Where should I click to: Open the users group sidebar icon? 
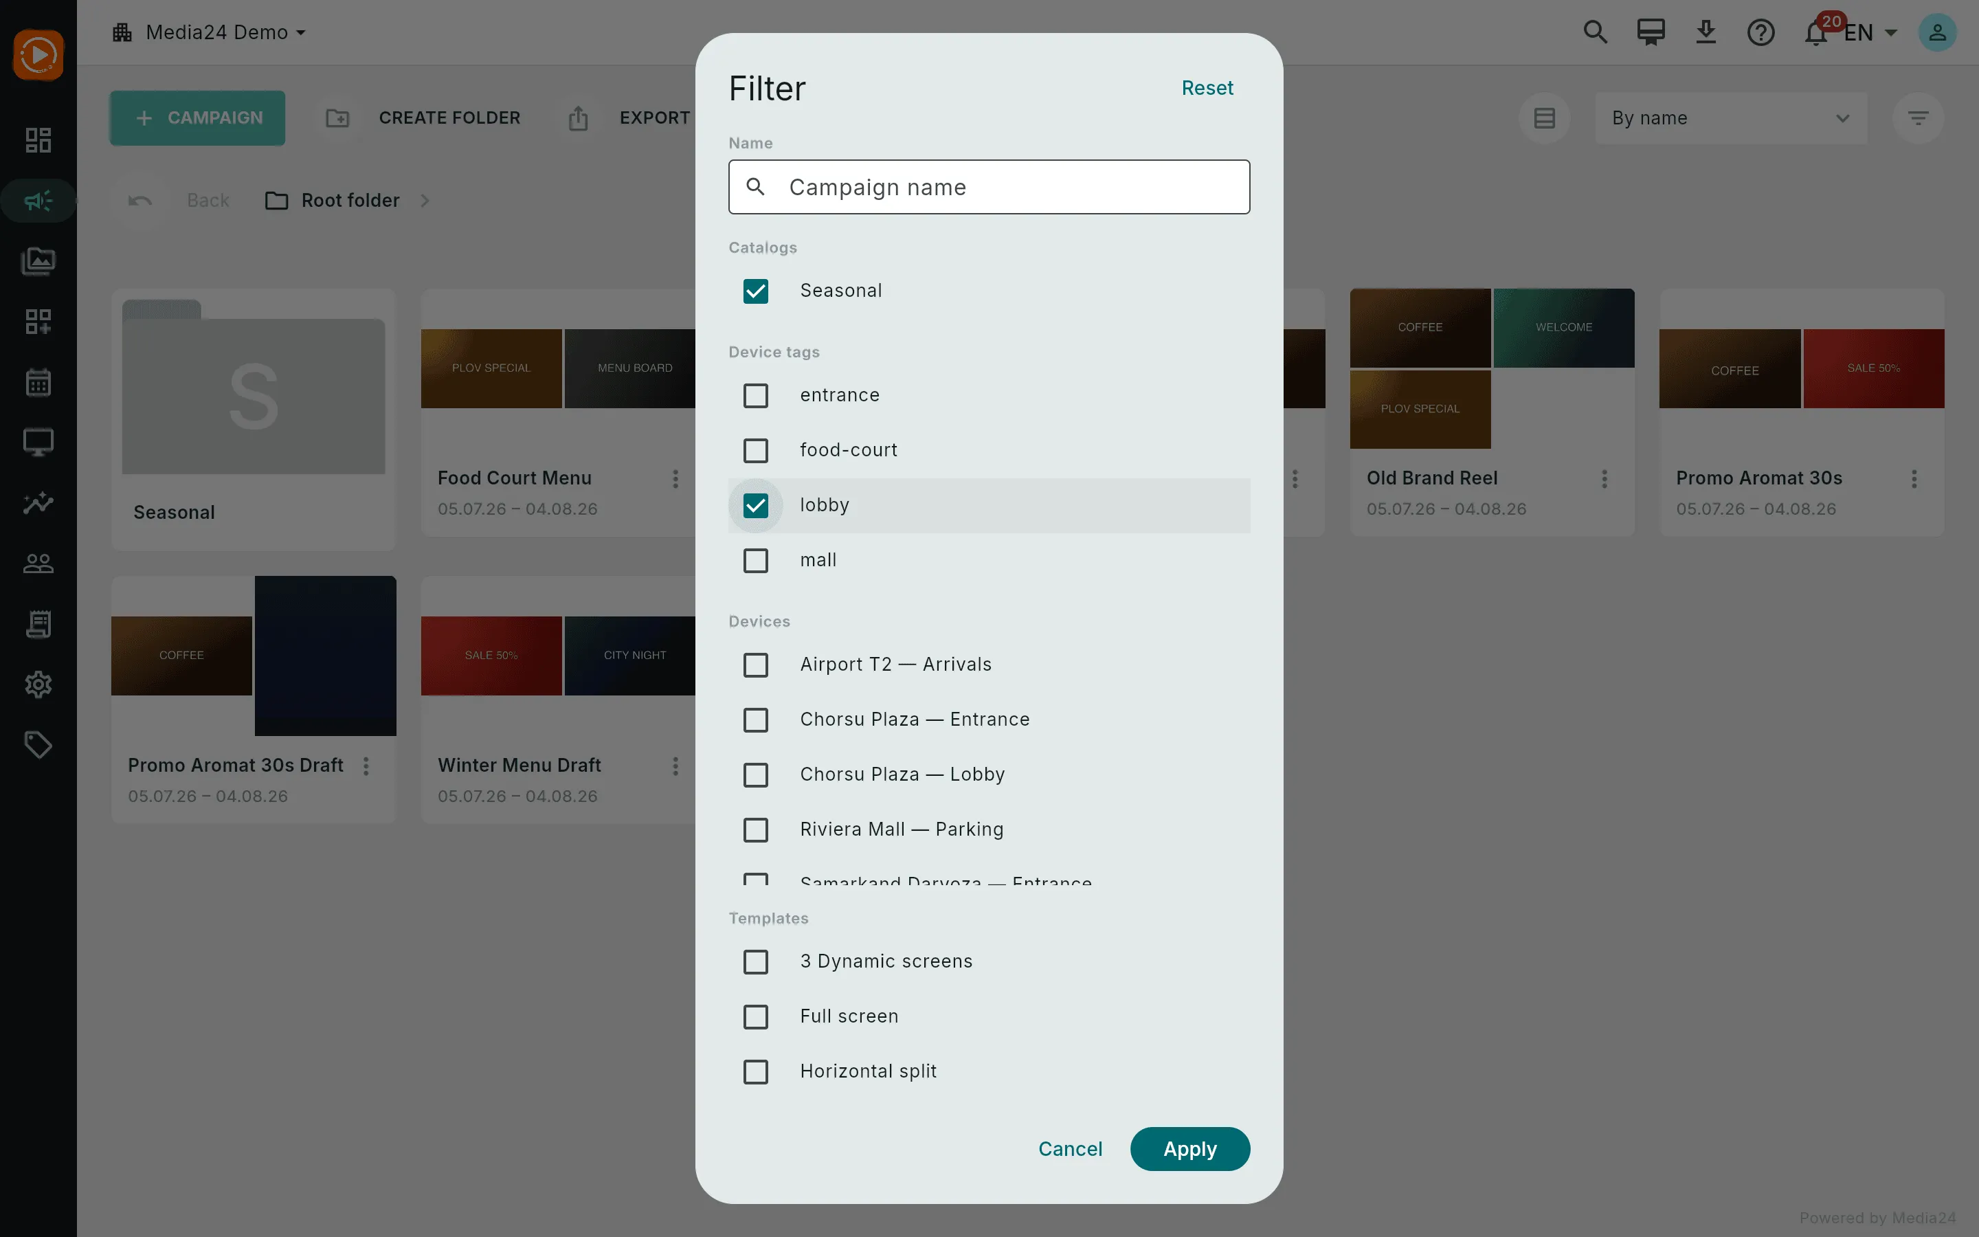pyautogui.click(x=38, y=564)
